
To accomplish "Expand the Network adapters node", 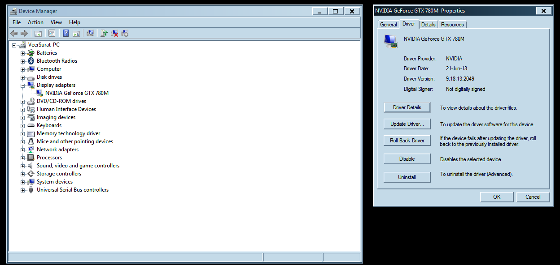I will [22, 150].
